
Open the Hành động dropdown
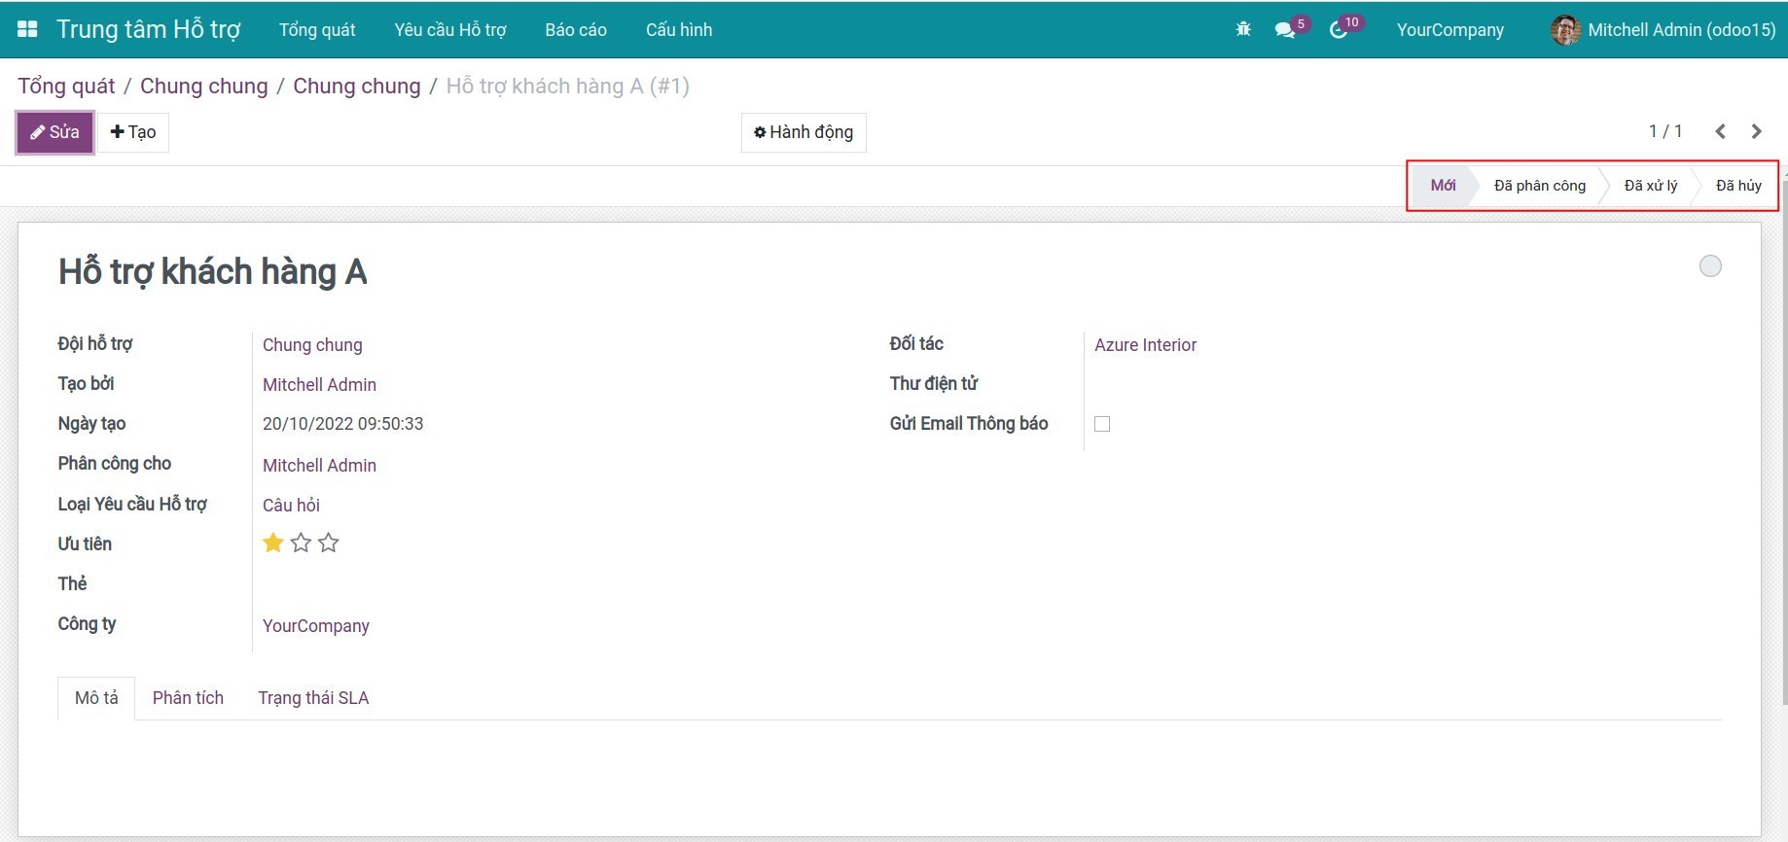(804, 132)
